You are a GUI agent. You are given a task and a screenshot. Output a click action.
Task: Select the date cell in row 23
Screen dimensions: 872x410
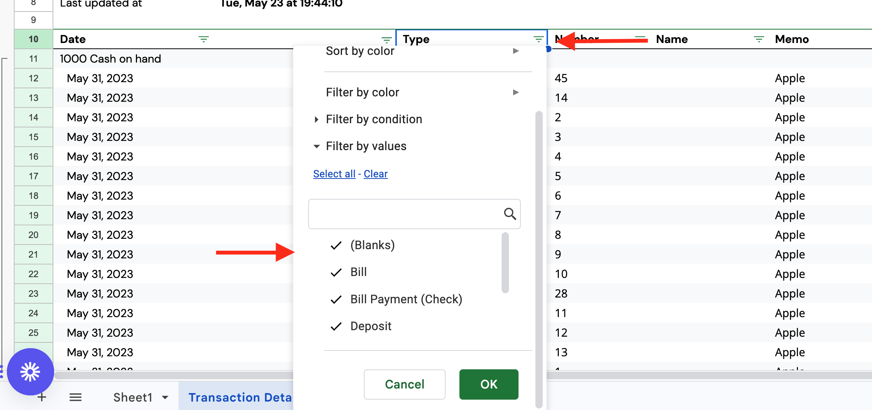point(134,294)
